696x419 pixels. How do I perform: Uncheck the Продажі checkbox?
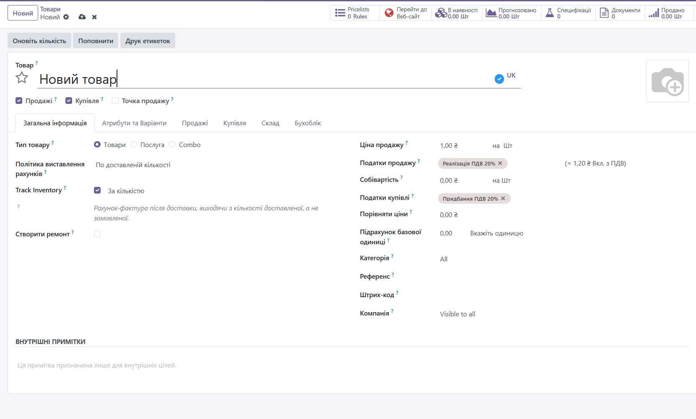(x=19, y=101)
